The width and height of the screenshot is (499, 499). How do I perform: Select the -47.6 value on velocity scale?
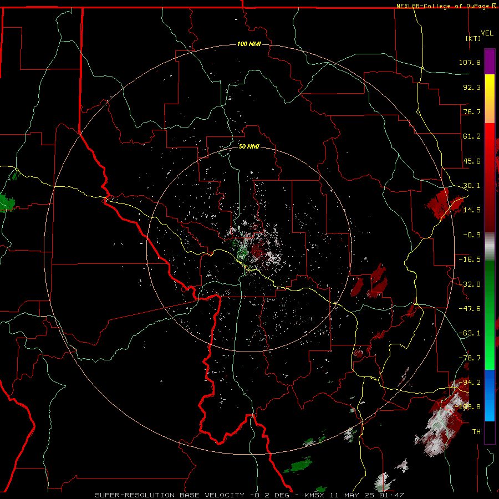[x=470, y=309]
